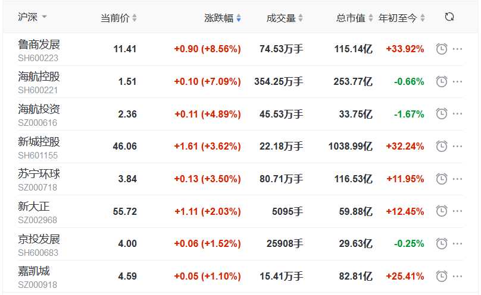Screen dimensions: 481x295
Task: Click current price 55.72
Action: tap(124, 211)
